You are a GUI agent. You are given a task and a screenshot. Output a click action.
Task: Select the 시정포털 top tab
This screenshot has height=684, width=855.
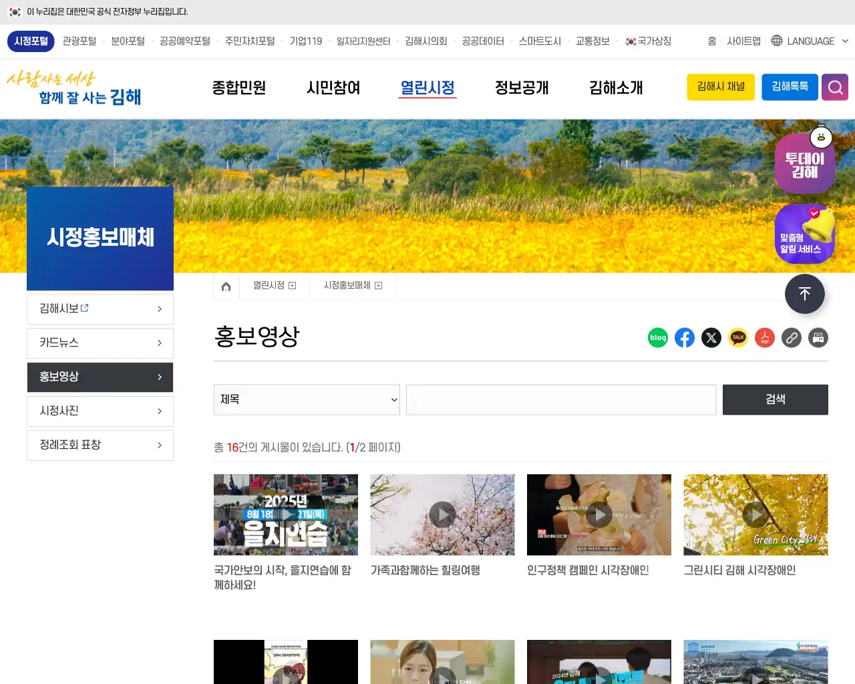tap(31, 41)
